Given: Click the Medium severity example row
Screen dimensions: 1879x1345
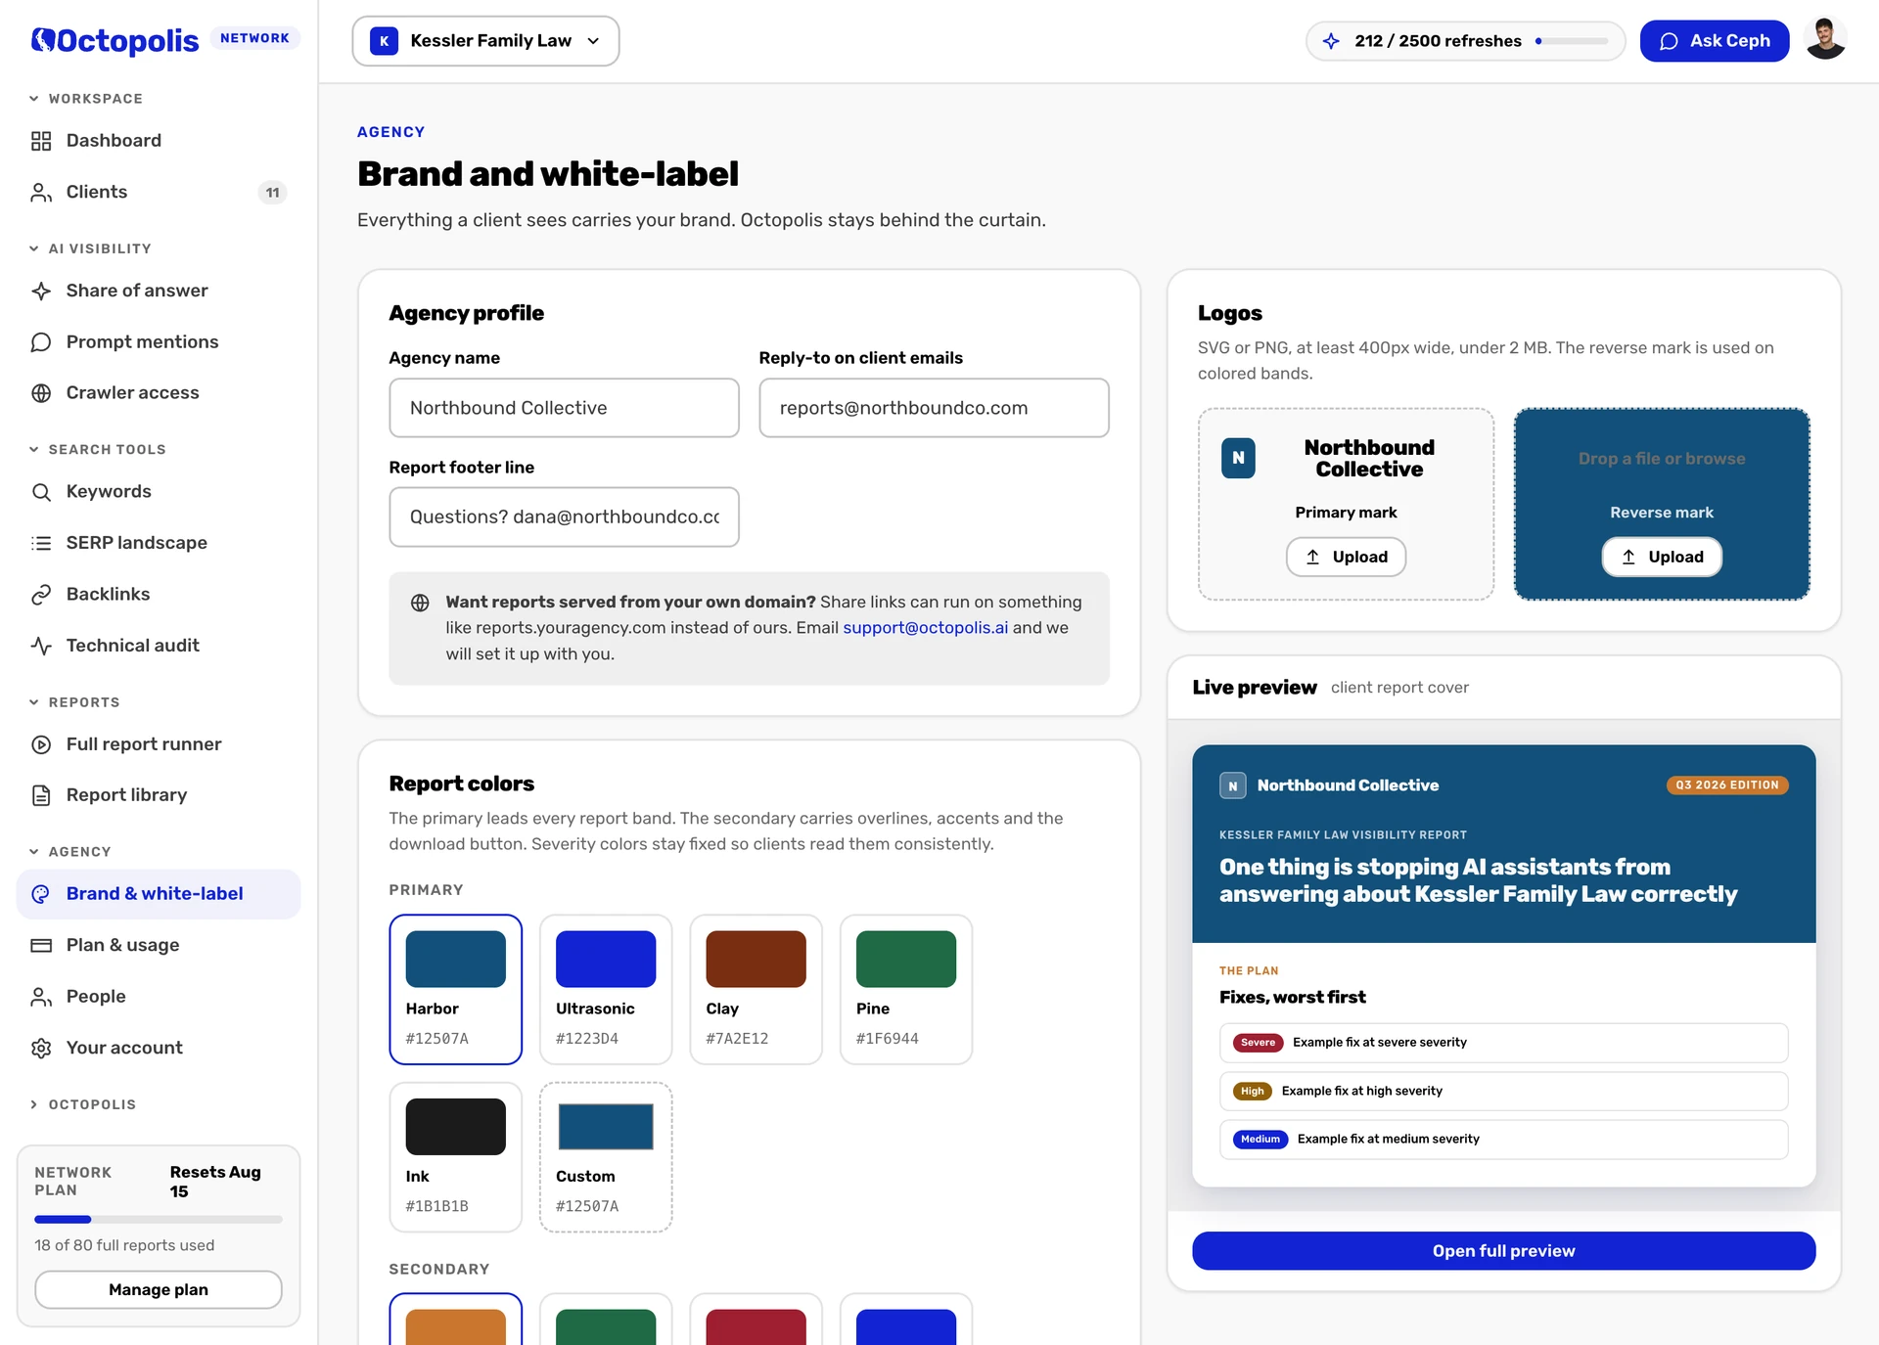Looking at the screenshot, I should click(x=1503, y=1140).
